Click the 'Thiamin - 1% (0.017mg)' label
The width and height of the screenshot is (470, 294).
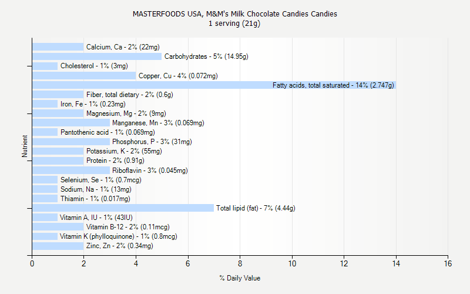coord(95,199)
